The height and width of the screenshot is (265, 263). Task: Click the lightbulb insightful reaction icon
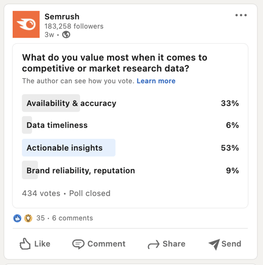[x=28, y=218]
